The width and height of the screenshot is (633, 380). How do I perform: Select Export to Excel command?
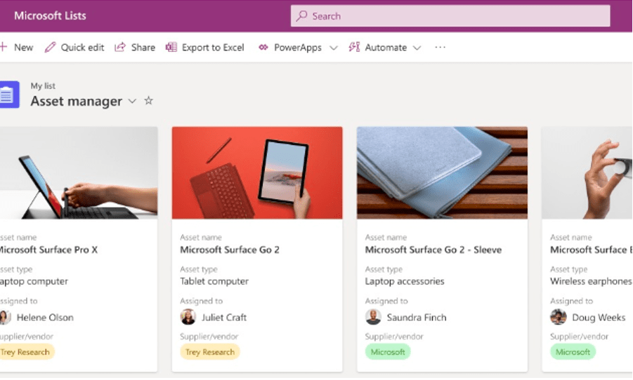click(x=213, y=48)
